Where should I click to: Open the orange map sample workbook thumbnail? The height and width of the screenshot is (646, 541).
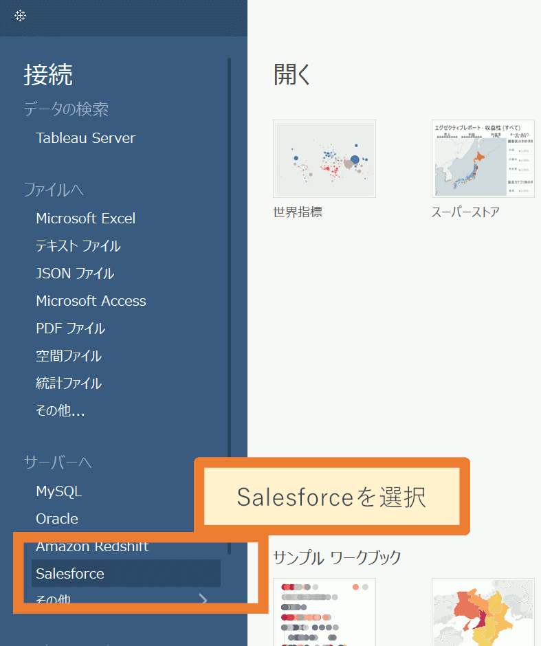click(x=483, y=612)
